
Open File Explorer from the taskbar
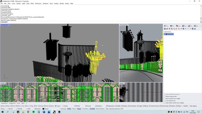click(x=23, y=112)
